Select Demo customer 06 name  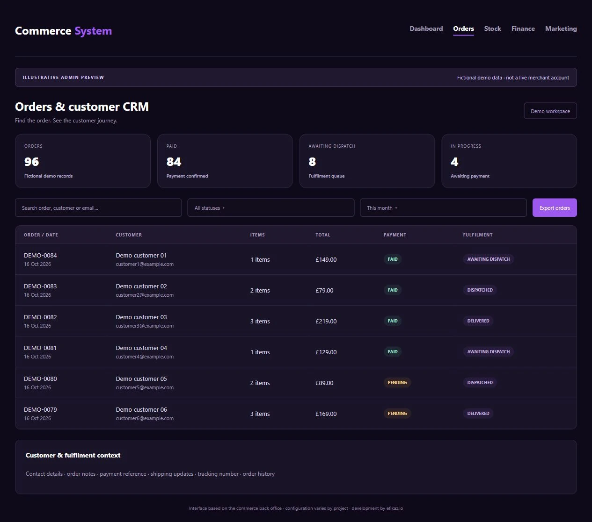pyautogui.click(x=141, y=410)
